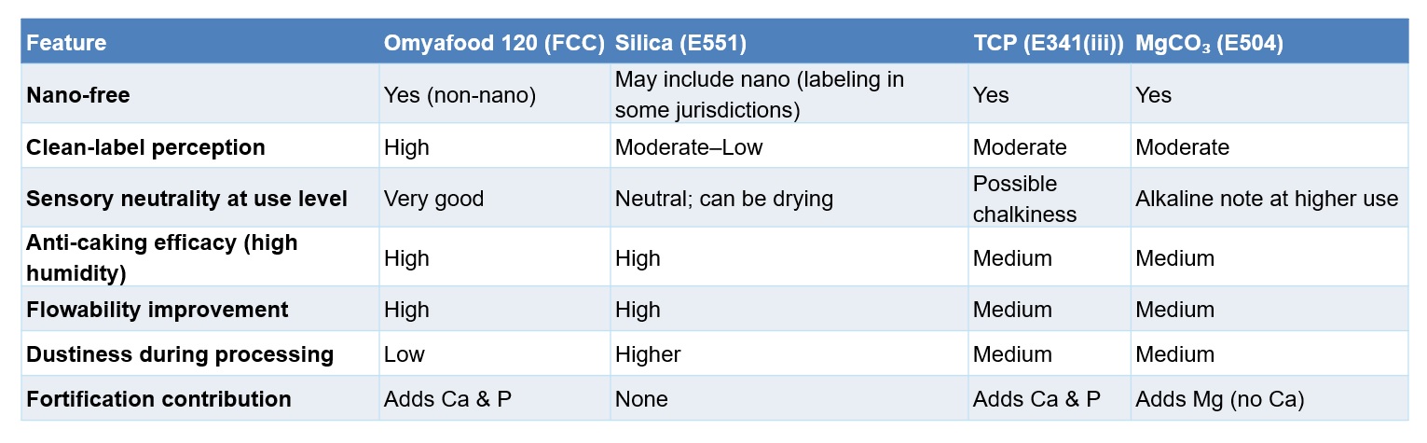Viewport: 1427px width, 443px height.
Task: Select the Flowability improvement row label
Action: click(158, 310)
